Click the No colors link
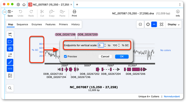This screenshot has height=102, width=186. coord(166,50)
